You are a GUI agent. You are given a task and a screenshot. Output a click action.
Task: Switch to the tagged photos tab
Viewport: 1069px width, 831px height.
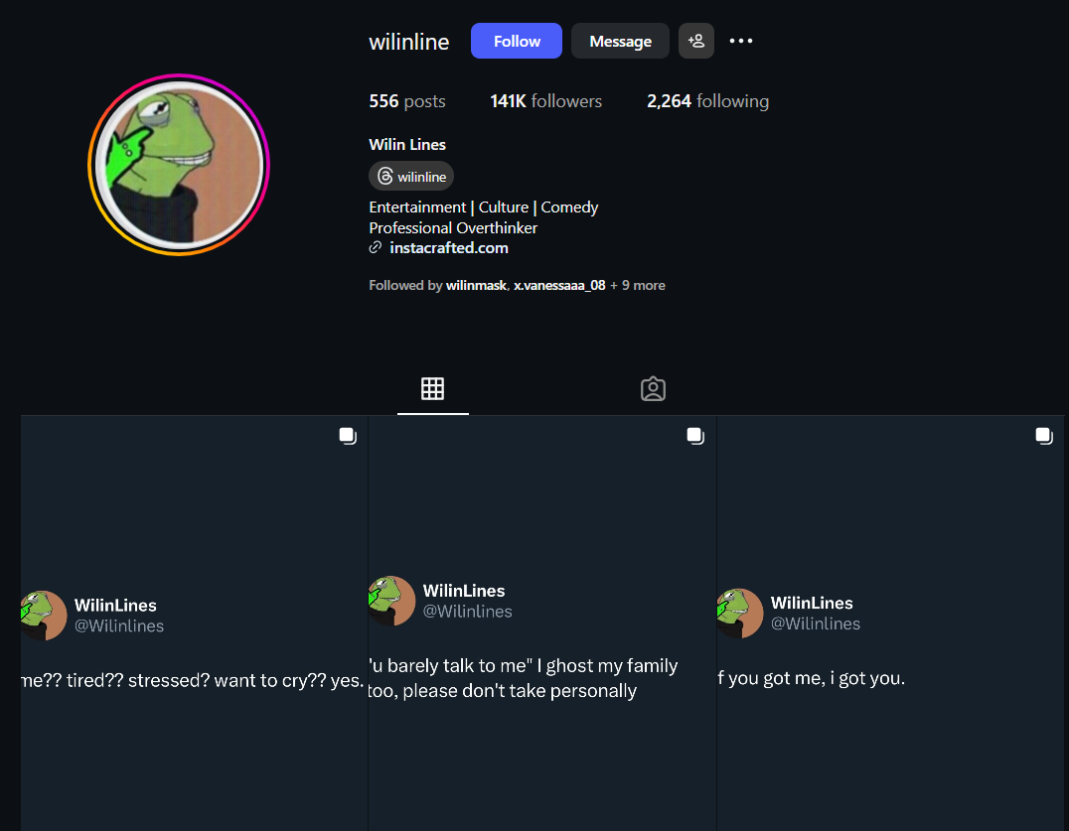[653, 389]
